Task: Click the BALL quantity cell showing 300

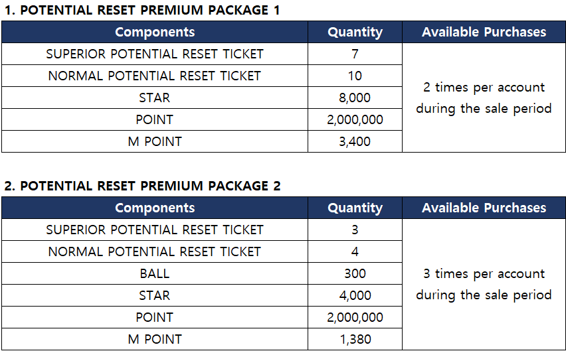Action: click(x=355, y=273)
